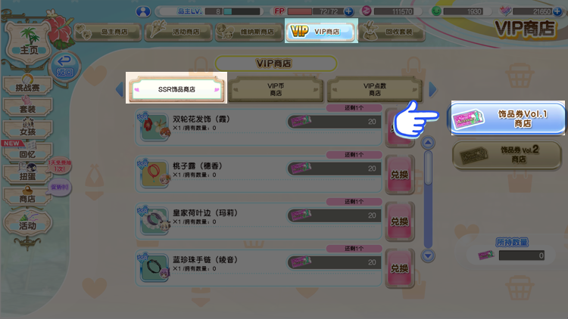The image size is (568, 319).
Task: Click the 返回 back arrow button
Action: [x=64, y=67]
